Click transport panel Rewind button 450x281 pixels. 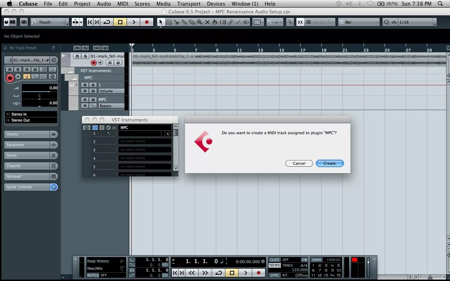click(x=192, y=273)
